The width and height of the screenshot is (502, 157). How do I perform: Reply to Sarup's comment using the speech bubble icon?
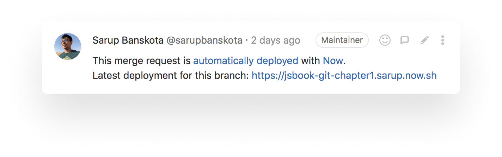click(405, 40)
